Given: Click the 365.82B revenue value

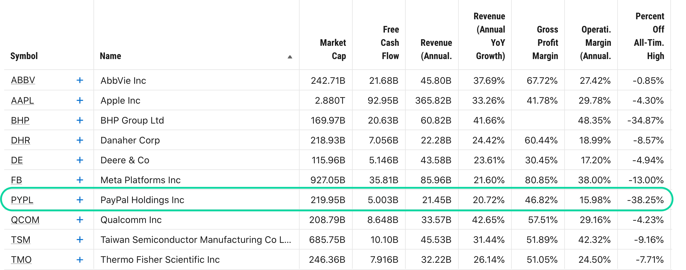Looking at the screenshot, I should click(433, 100).
